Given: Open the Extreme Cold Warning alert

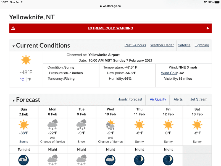Looking at the screenshot, I should coord(110,28).
